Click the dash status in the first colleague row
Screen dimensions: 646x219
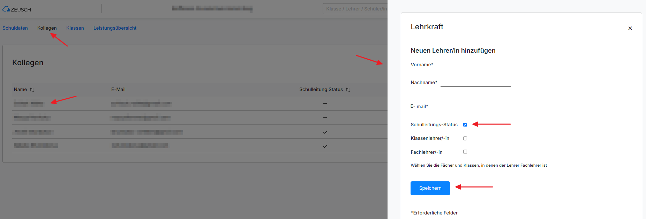click(x=325, y=104)
